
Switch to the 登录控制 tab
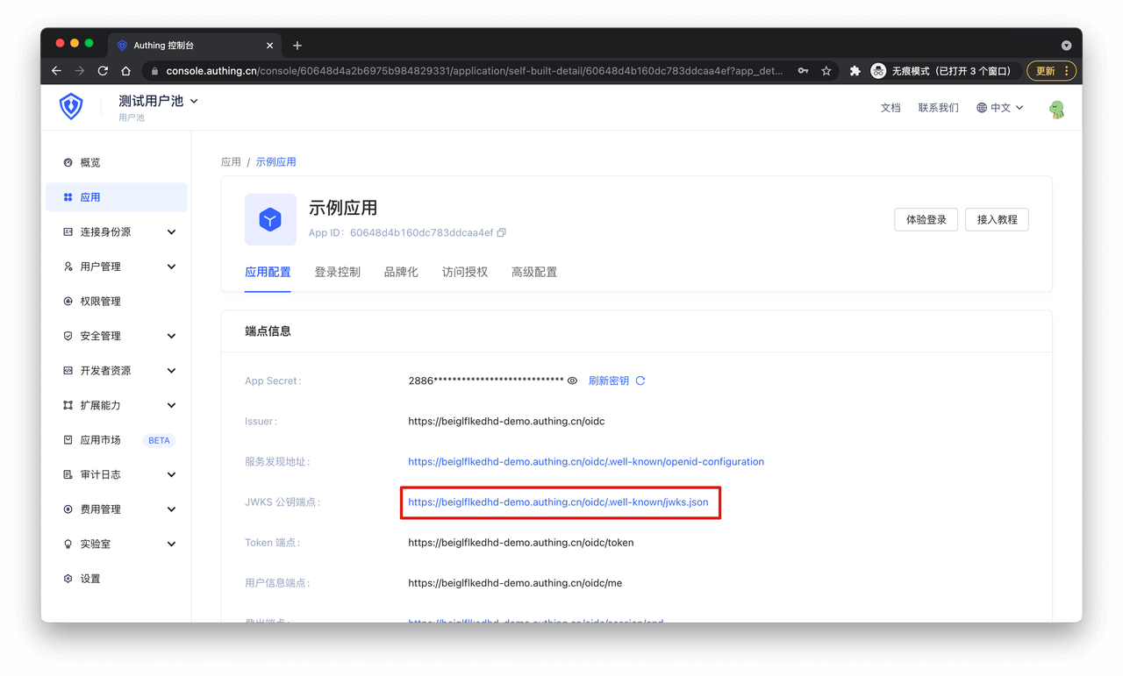point(337,273)
